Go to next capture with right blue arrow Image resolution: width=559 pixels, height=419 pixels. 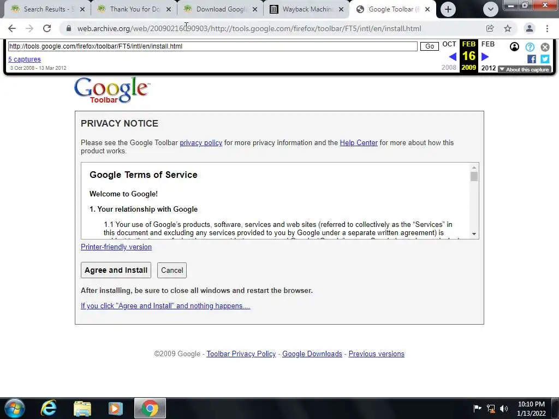point(485,57)
